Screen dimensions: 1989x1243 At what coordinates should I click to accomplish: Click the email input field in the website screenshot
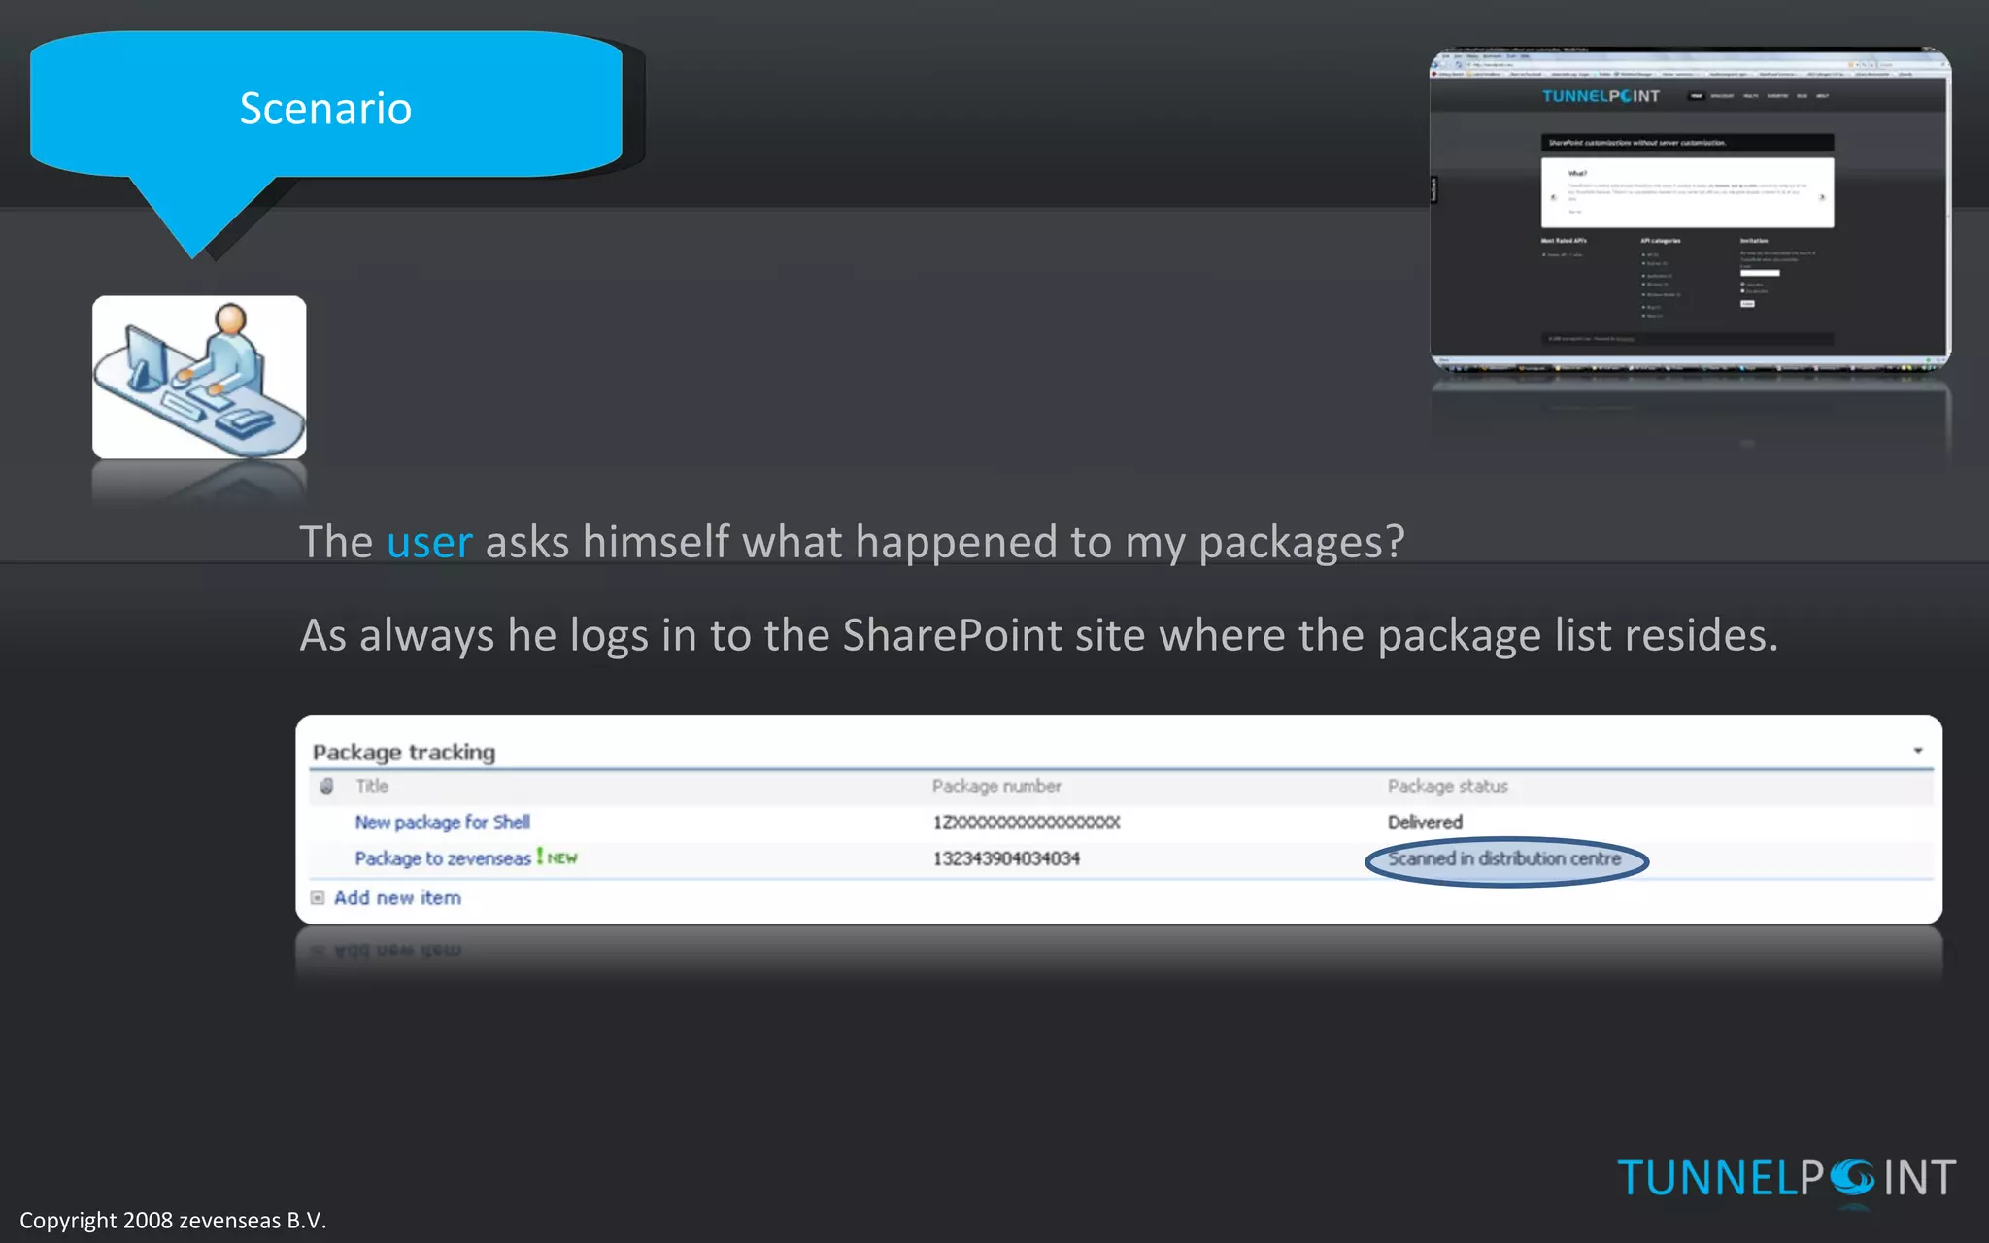click(1760, 273)
